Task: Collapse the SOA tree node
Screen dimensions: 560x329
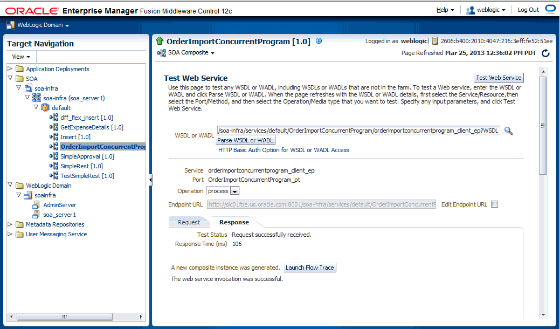Action: coord(10,78)
